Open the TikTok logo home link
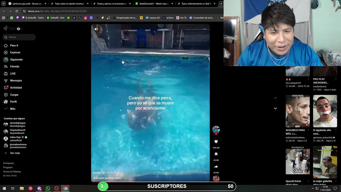341x192 pixels. click(x=13, y=28)
